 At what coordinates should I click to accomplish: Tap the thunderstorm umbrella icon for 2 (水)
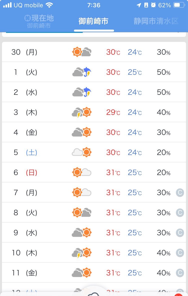pos(82,92)
